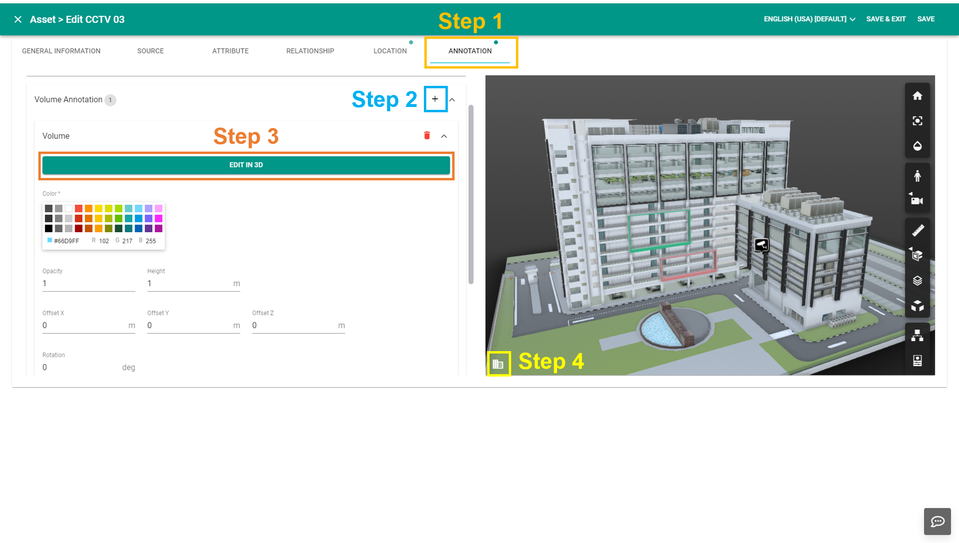
Task: Click the Save button
Action: (x=926, y=19)
